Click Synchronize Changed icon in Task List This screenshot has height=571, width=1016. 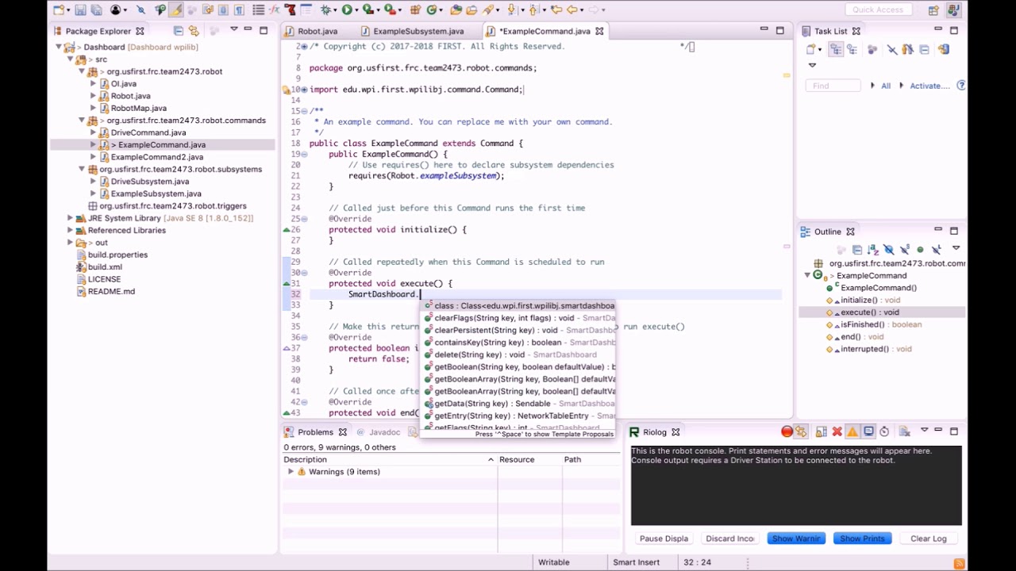(x=943, y=49)
